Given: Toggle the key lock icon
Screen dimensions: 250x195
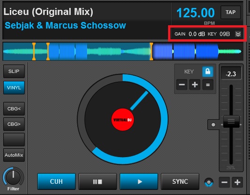Looking at the screenshot, I should pyautogui.click(x=207, y=72).
